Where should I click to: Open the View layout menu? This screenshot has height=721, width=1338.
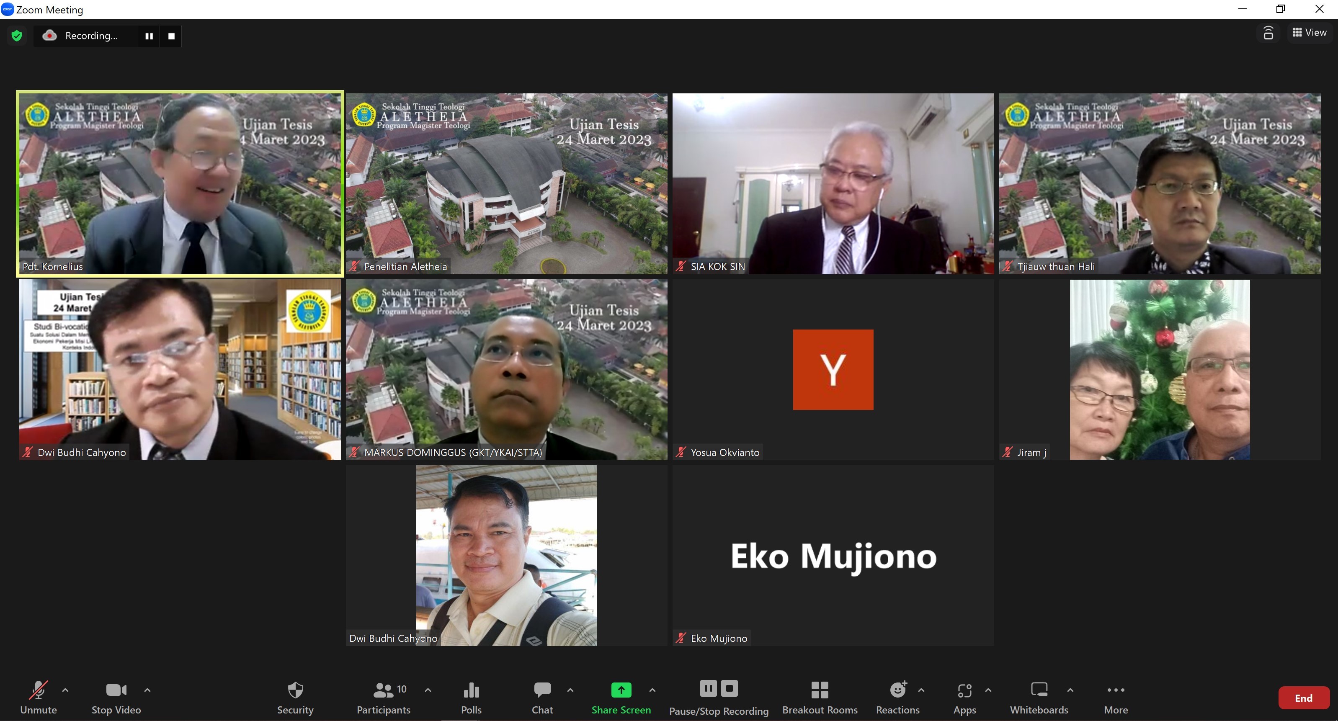(1310, 32)
